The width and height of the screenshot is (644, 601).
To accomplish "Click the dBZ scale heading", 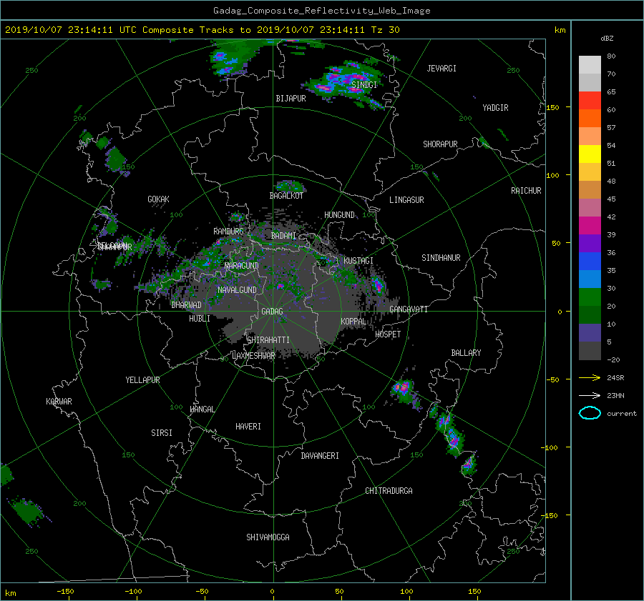I will pyautogui.click(x=607, y=39).
